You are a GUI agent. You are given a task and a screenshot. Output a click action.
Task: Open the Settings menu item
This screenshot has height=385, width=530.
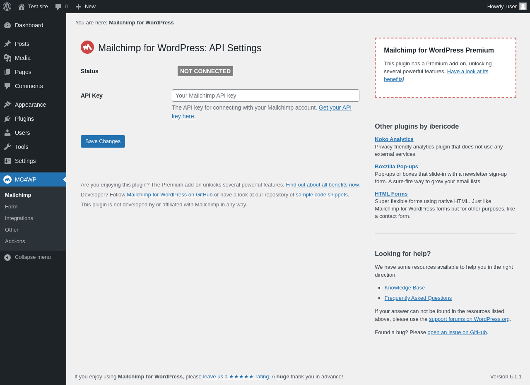tap(25, 161)
